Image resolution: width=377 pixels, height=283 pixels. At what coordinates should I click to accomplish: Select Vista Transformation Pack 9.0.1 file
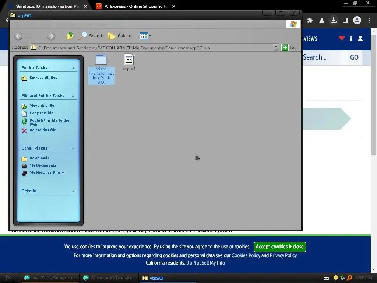coord(101,69)
